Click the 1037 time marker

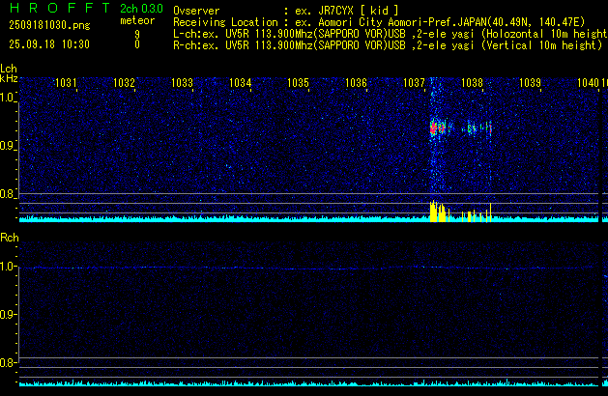(414, 83)
